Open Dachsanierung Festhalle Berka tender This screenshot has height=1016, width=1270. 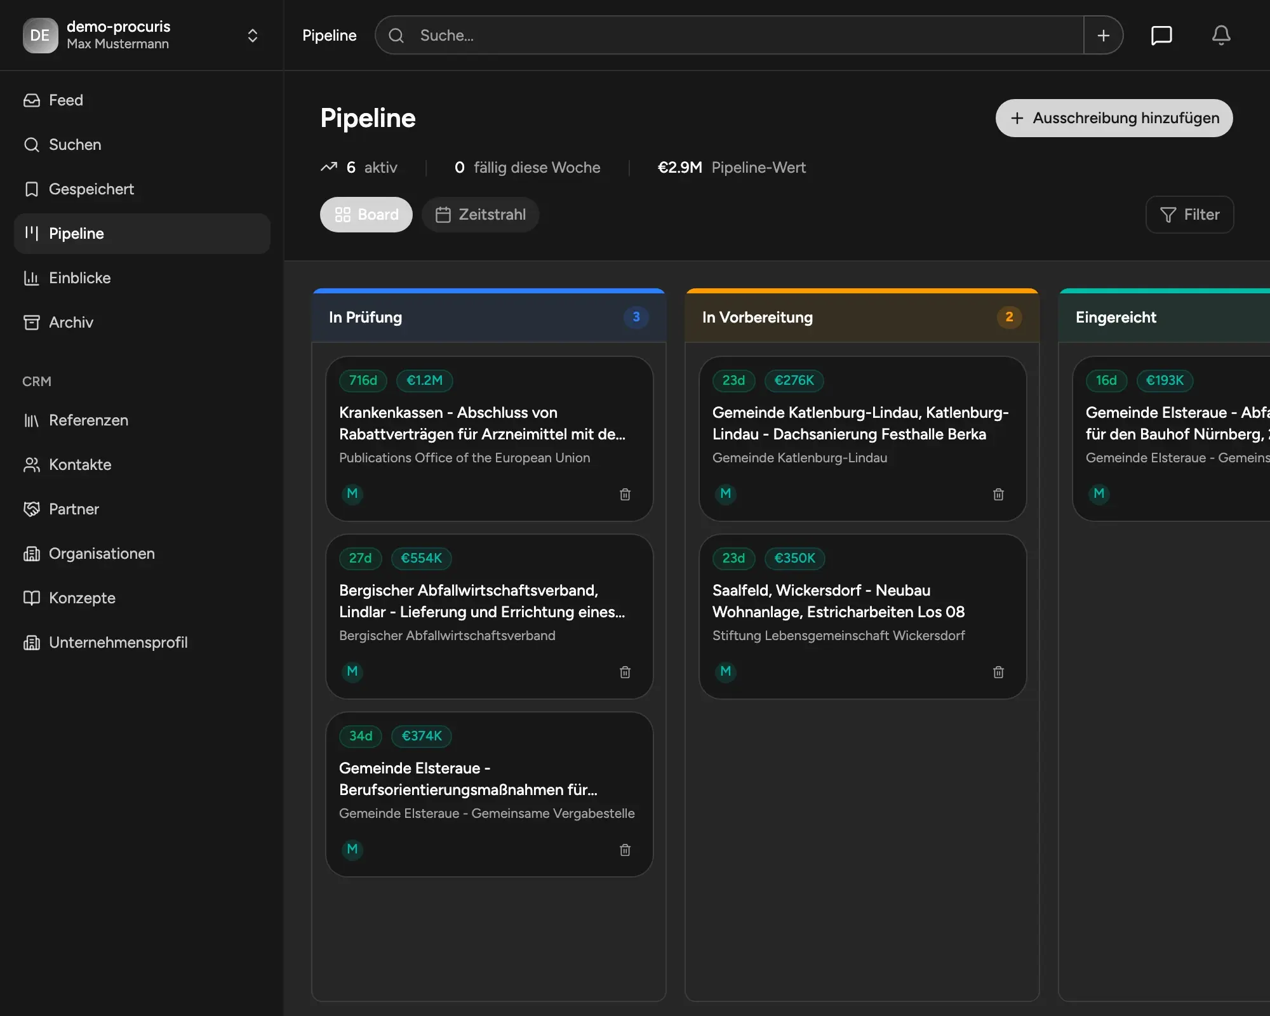(x=860, y=424)
